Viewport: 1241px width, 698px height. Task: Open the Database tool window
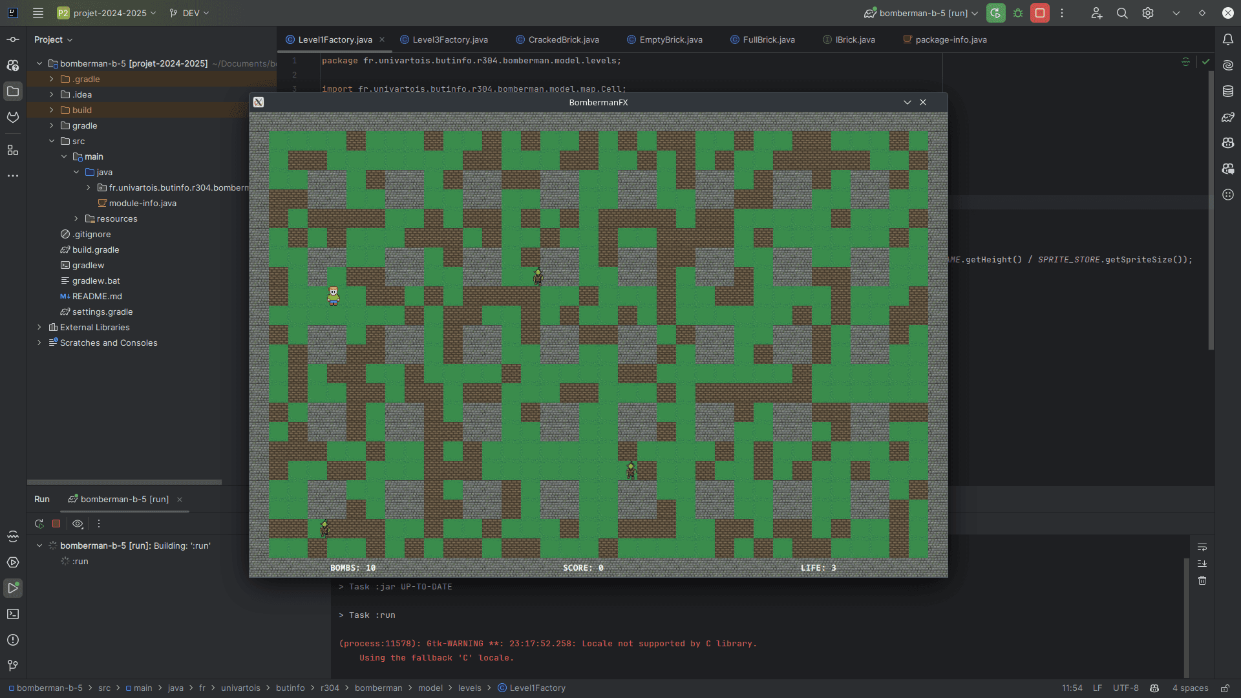click(x=1228, y=91)
